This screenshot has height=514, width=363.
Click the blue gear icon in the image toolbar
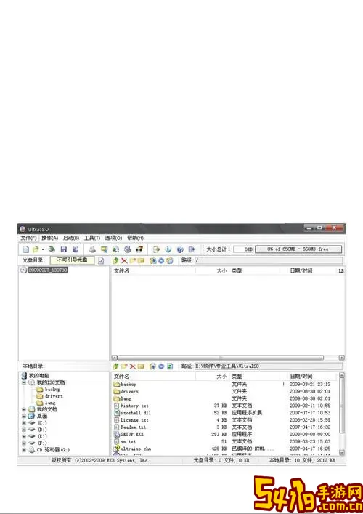pos(161,260)
